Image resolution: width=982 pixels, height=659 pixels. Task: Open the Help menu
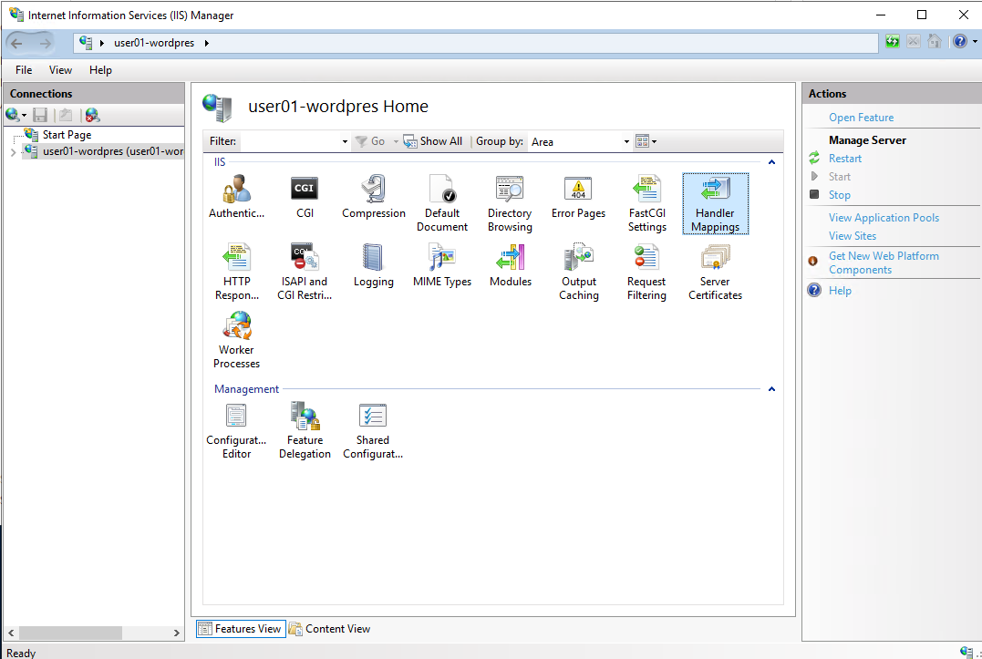coord(100,70)
